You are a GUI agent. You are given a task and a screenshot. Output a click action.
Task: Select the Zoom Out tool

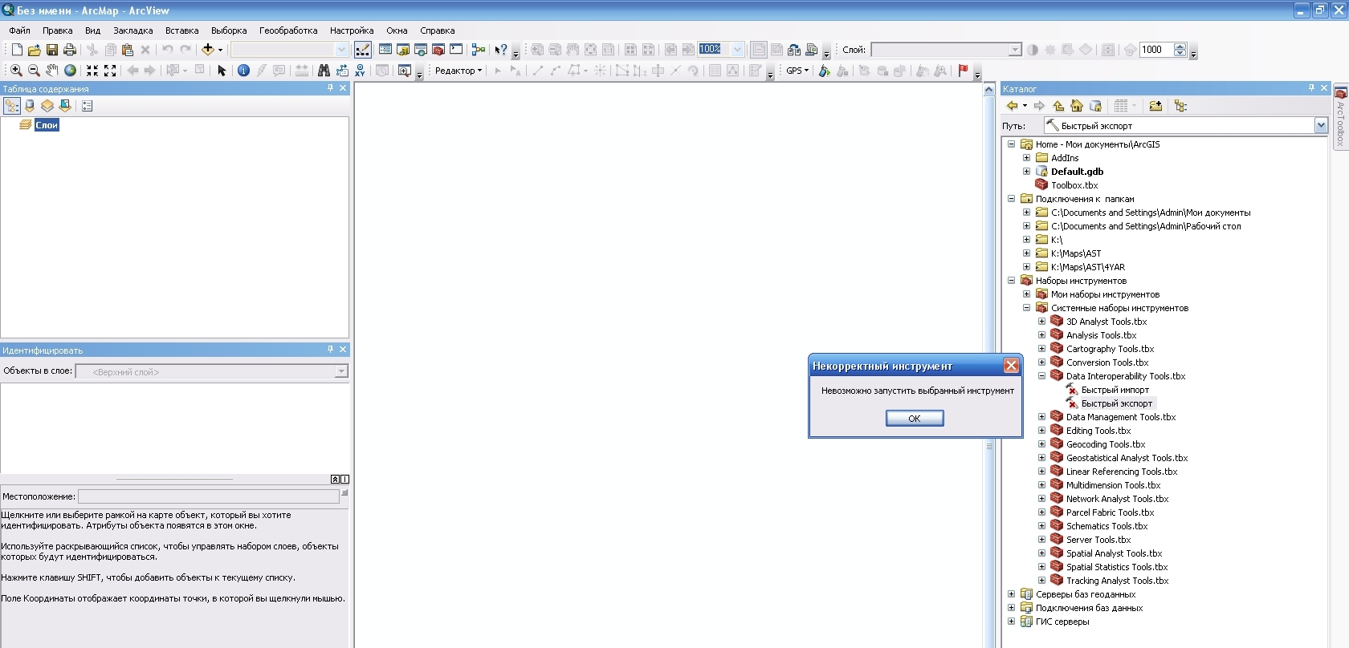tap(34, 71)
